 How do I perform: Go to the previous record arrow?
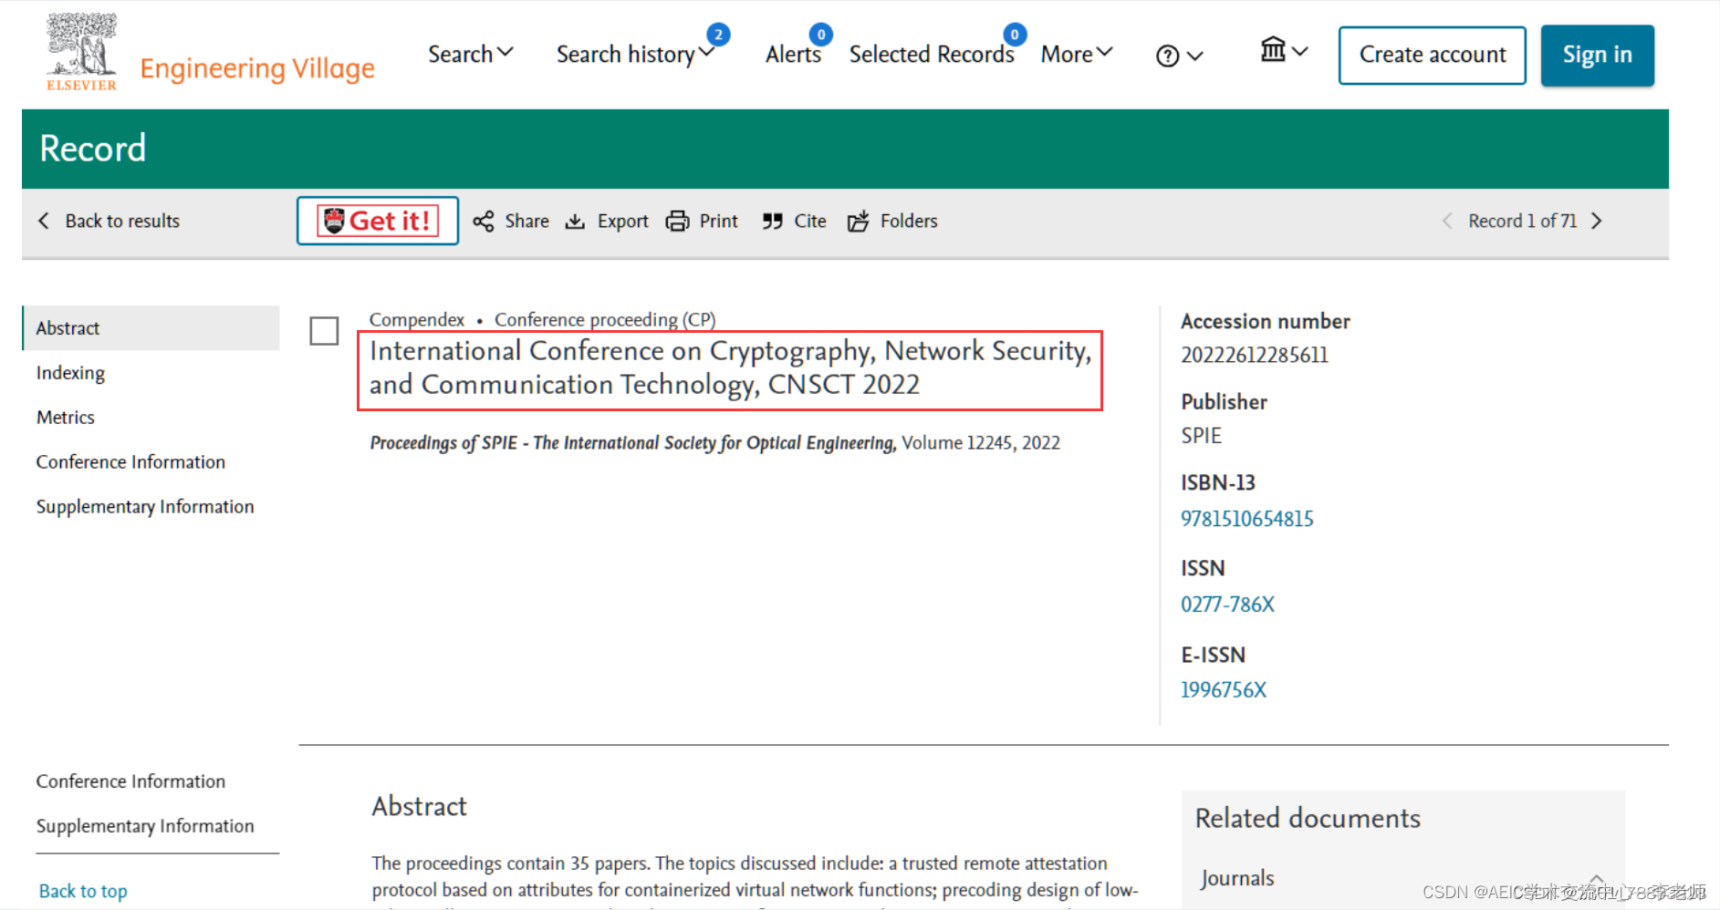pyautogui.click(x=1447, y=221)
